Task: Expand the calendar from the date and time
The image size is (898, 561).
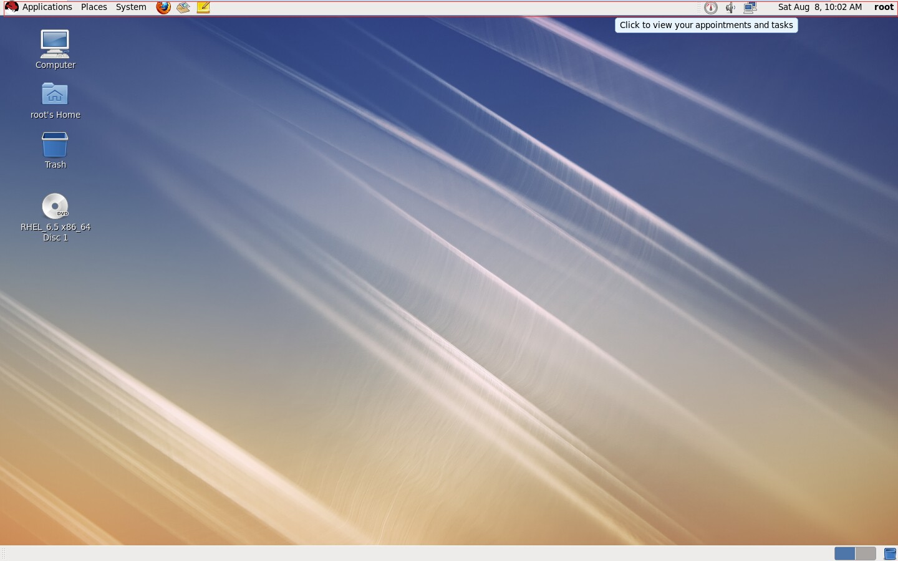Action: click(819, 7)
